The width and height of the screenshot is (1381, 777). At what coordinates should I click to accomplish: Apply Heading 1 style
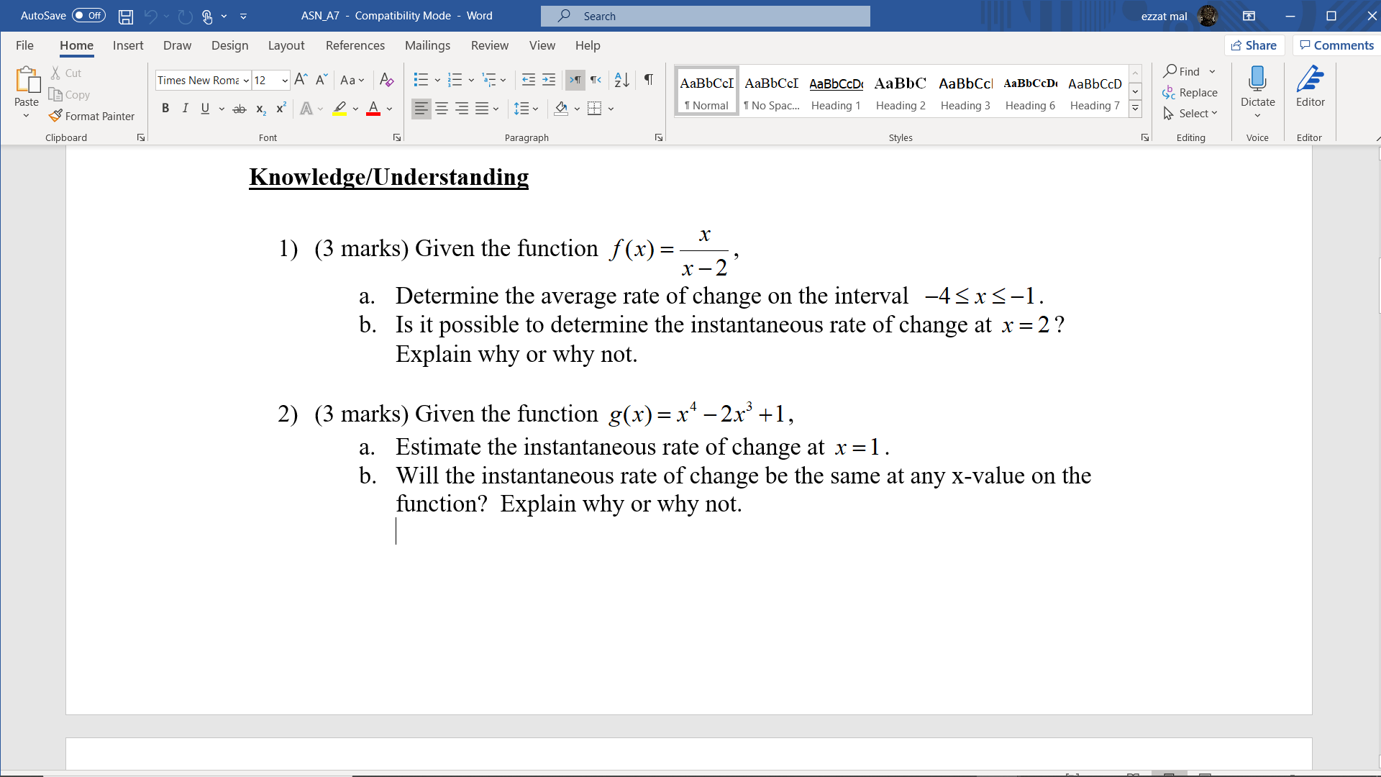tap(835, 90)
